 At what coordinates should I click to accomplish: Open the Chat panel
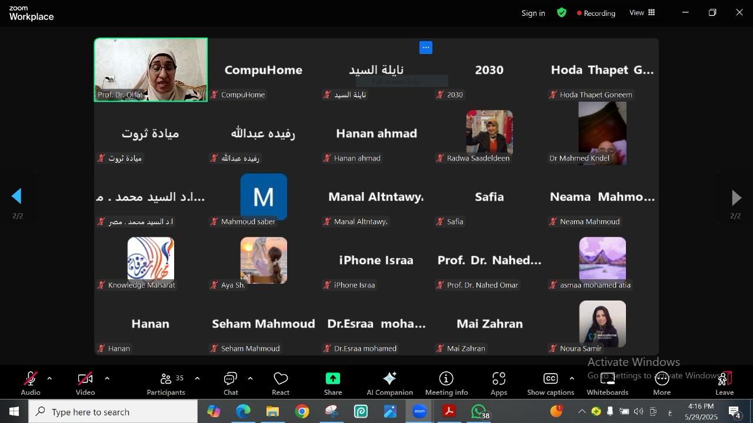[231, 383]
